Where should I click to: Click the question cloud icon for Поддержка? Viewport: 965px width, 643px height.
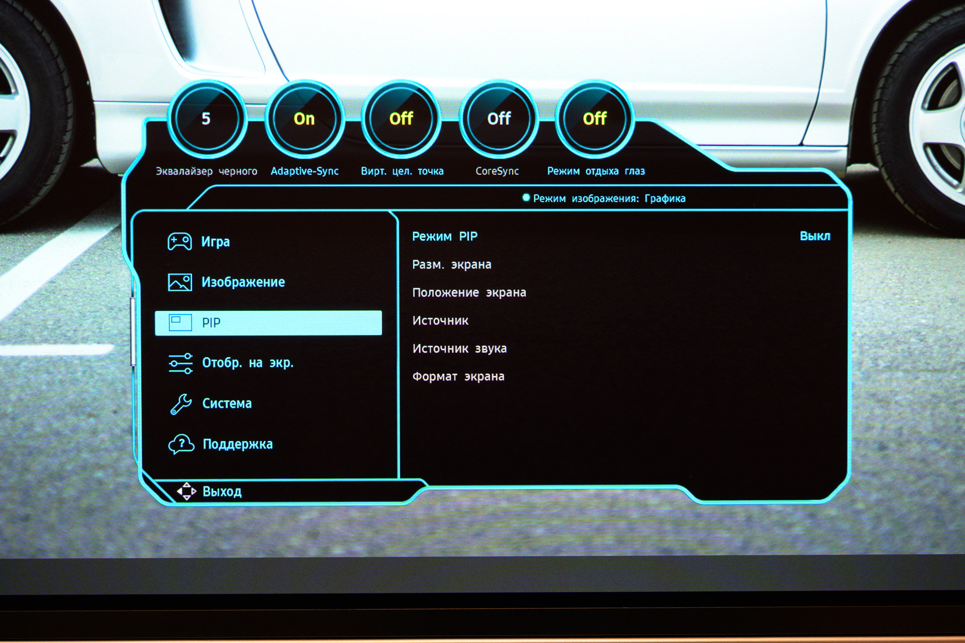181,444
